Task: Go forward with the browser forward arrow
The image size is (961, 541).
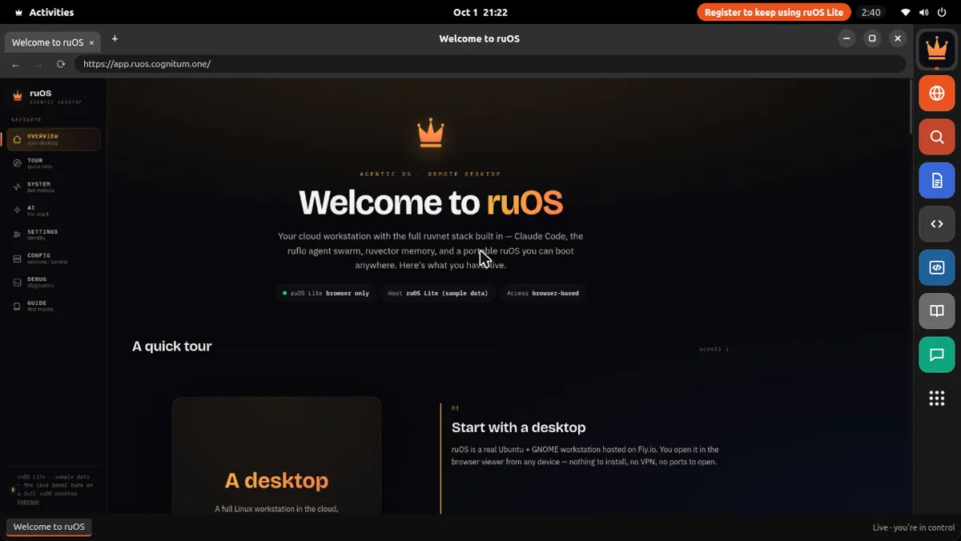Action: [x=38, y=64]
